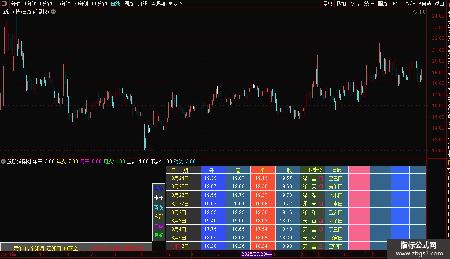Open the 画线 drawing tools
450x259 pixels.
[x=383, y=4]
